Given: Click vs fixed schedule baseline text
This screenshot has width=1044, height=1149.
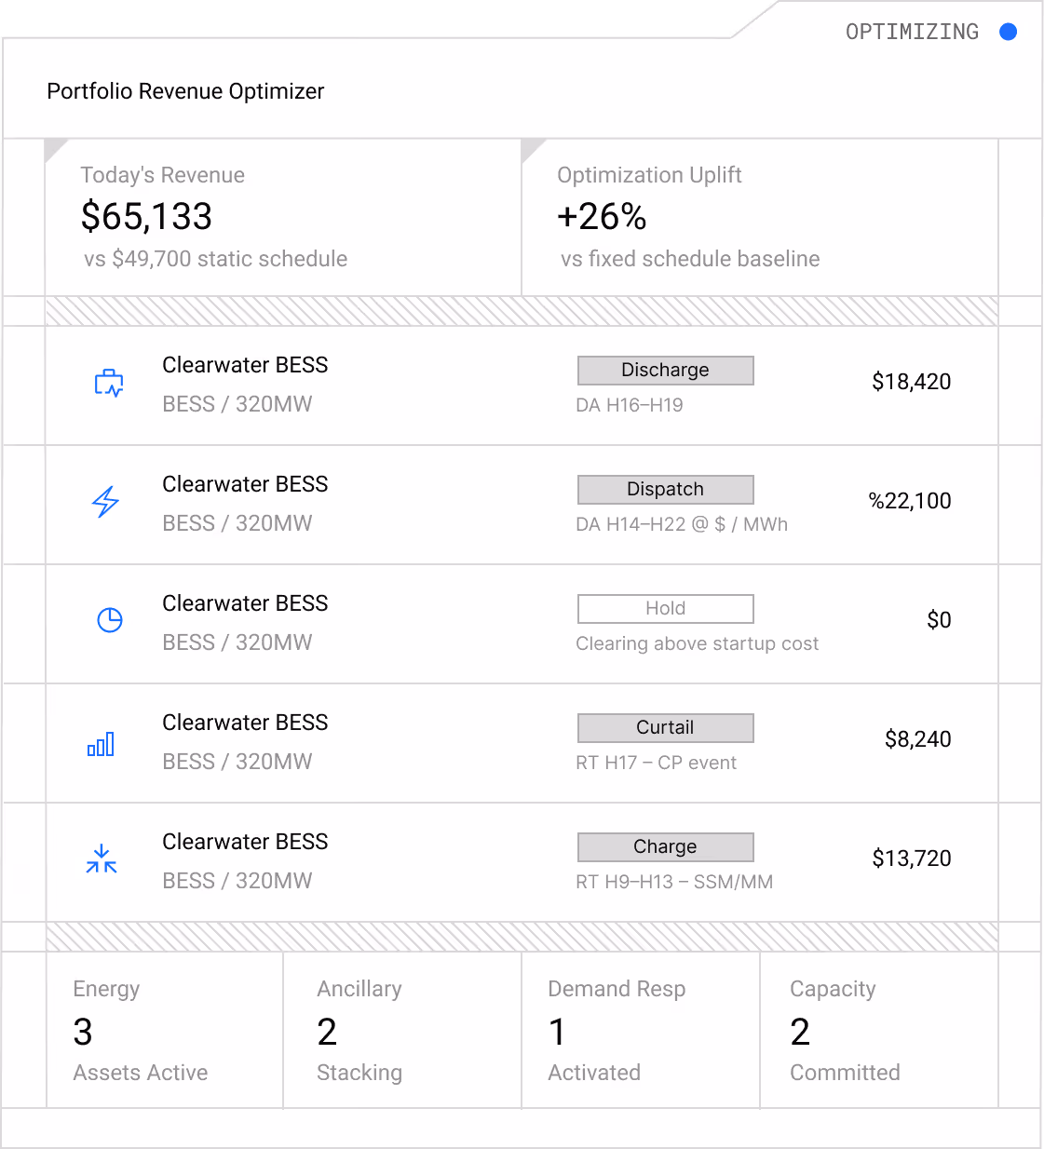Looking at the screenshot, I should (x=690, y=259).
